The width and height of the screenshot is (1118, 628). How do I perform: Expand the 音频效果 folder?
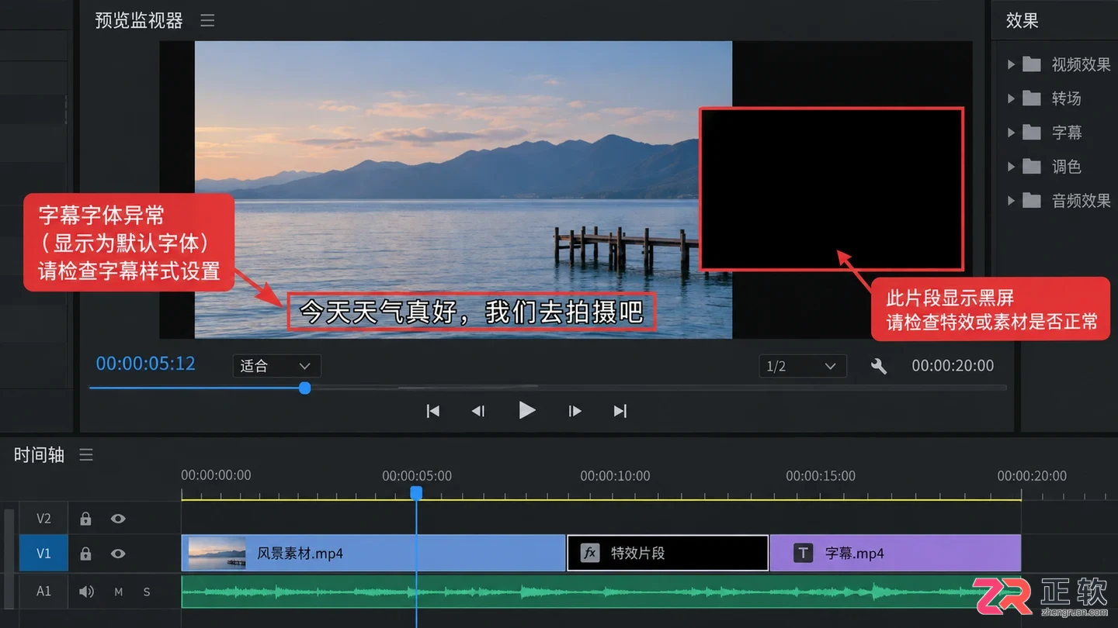[x=1011, y=201]
